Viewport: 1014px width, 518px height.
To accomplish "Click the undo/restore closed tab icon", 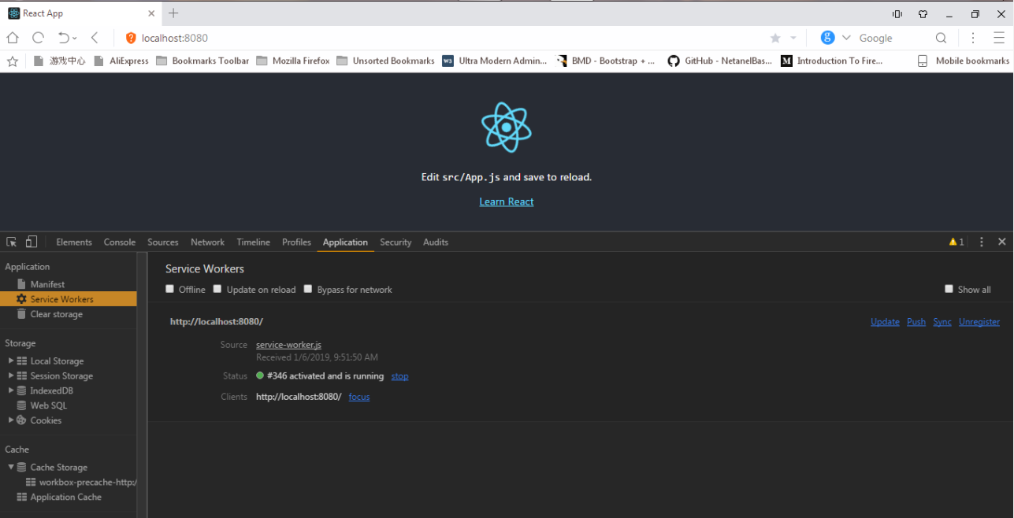I will point(64,38).
